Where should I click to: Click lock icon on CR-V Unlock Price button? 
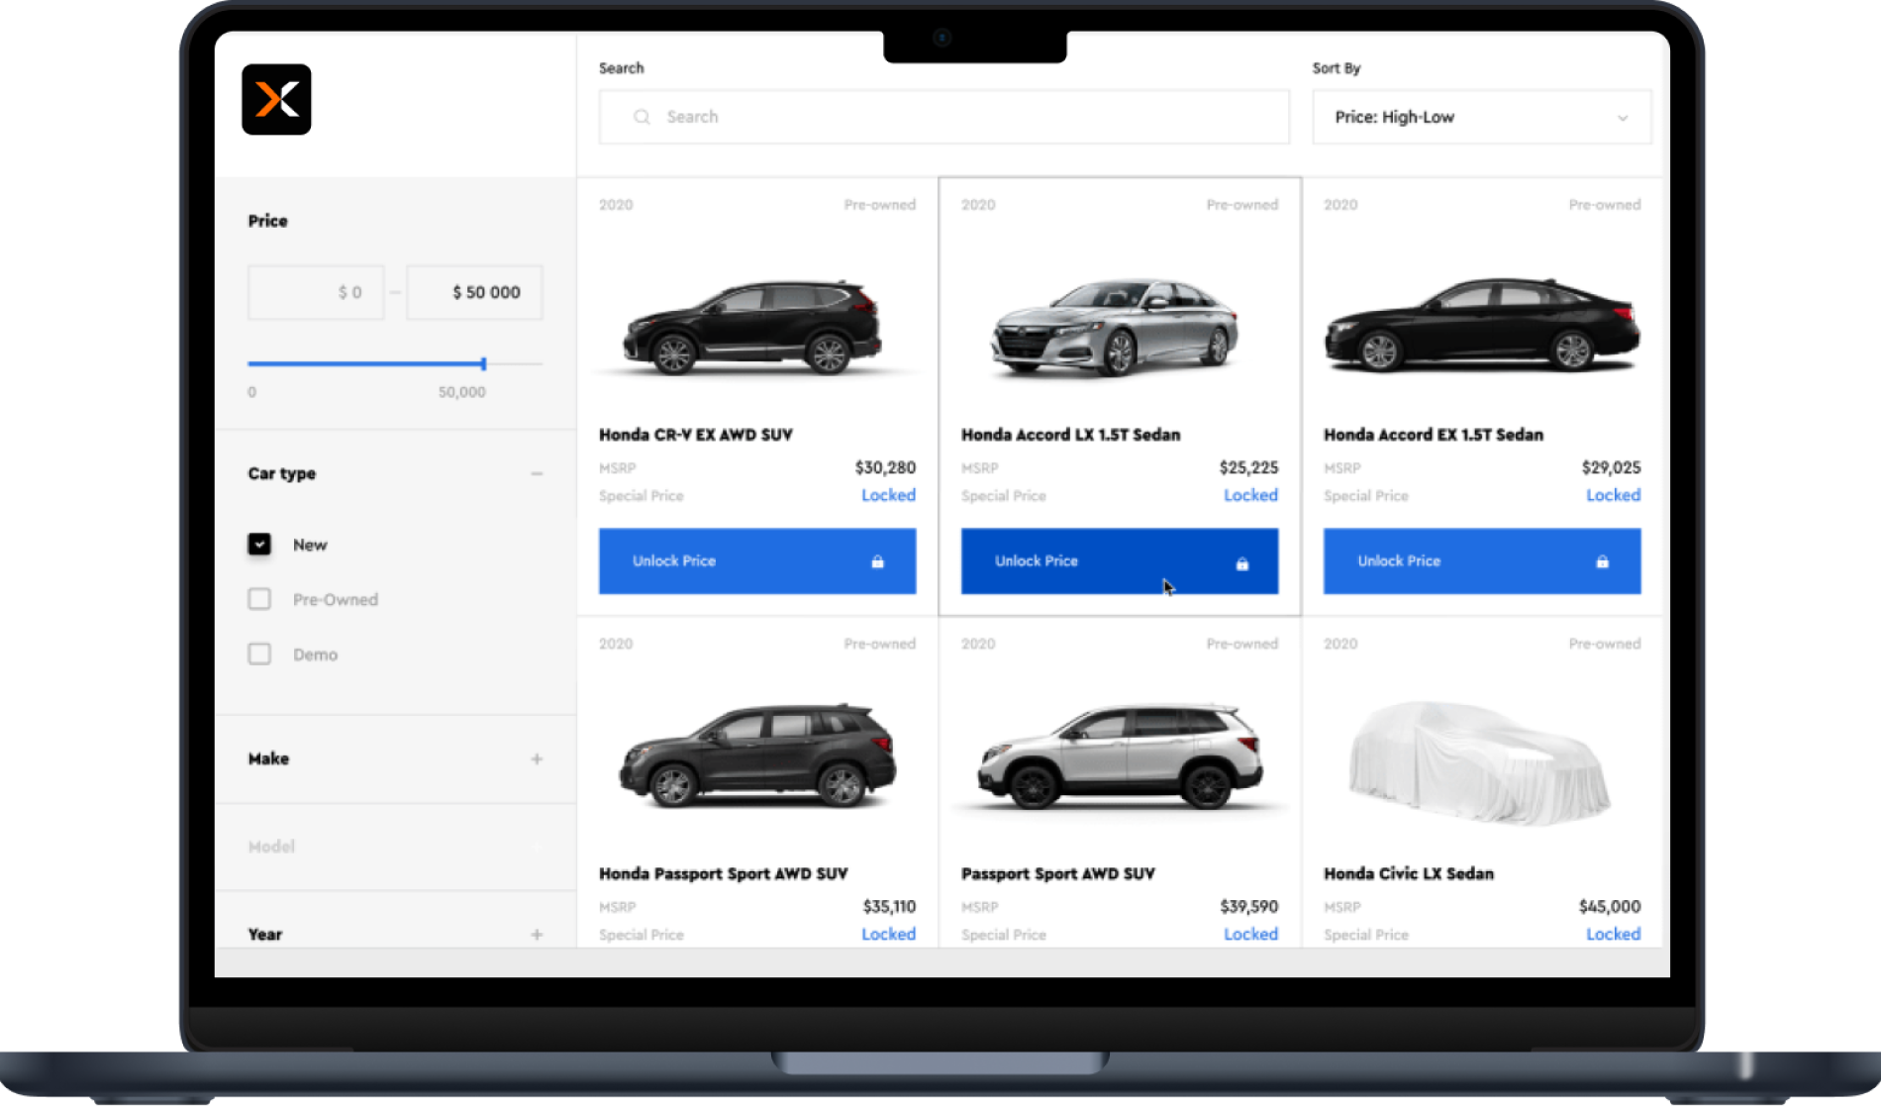point(877,561)
